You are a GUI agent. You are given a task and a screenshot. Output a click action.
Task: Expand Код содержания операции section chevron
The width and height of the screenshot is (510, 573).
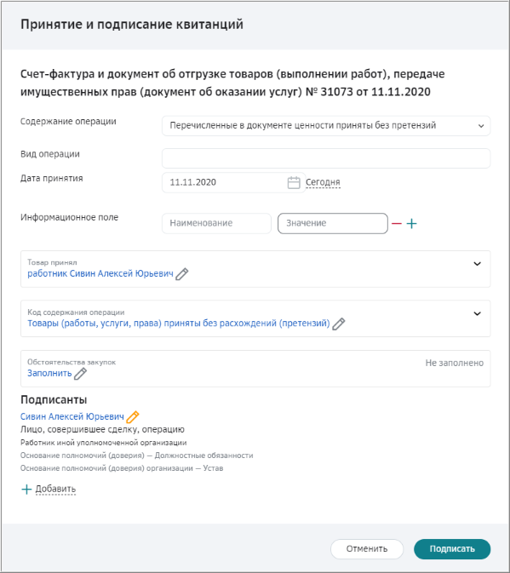pyautogui.click(x=477, y=313)
